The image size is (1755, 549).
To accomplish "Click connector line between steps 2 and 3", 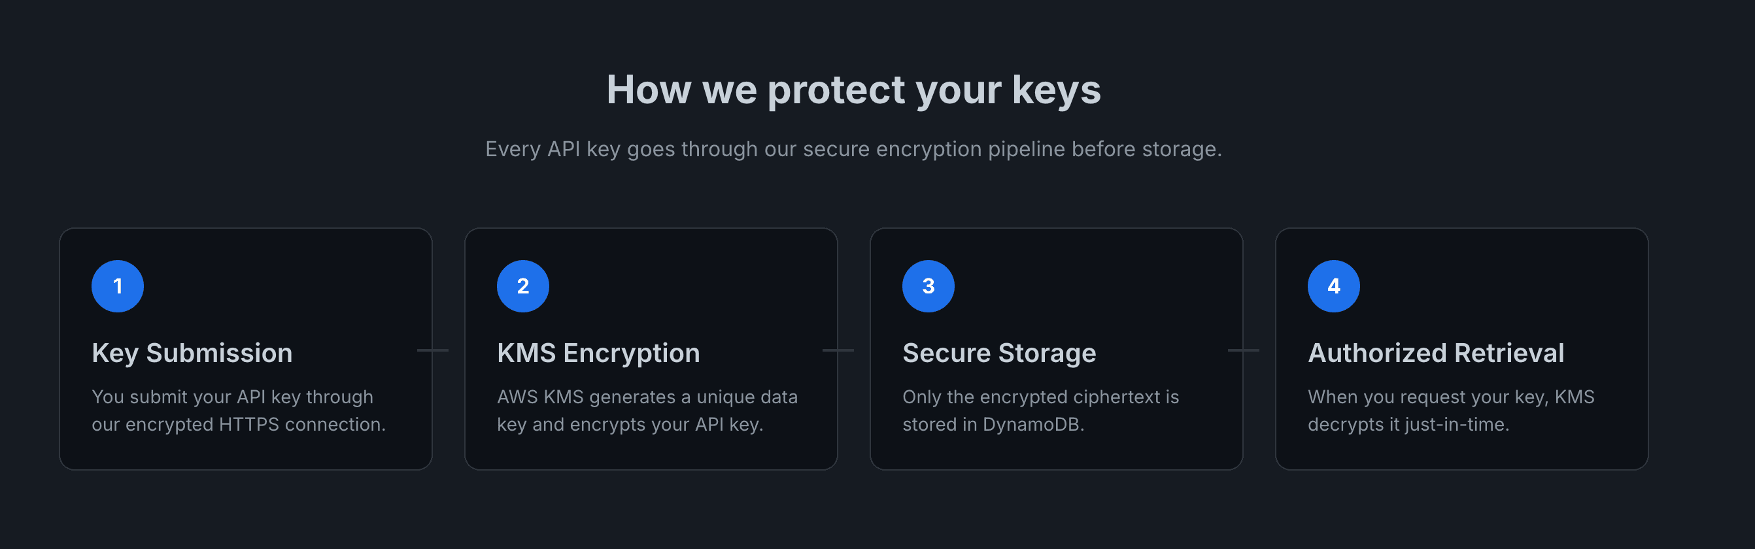I will 845,350.
